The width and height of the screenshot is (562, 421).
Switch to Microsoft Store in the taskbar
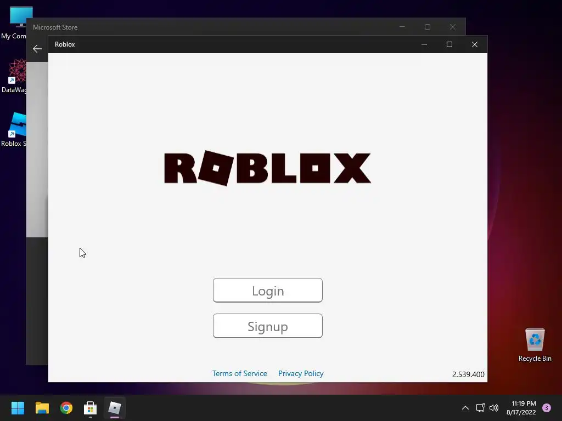point(91,408)
